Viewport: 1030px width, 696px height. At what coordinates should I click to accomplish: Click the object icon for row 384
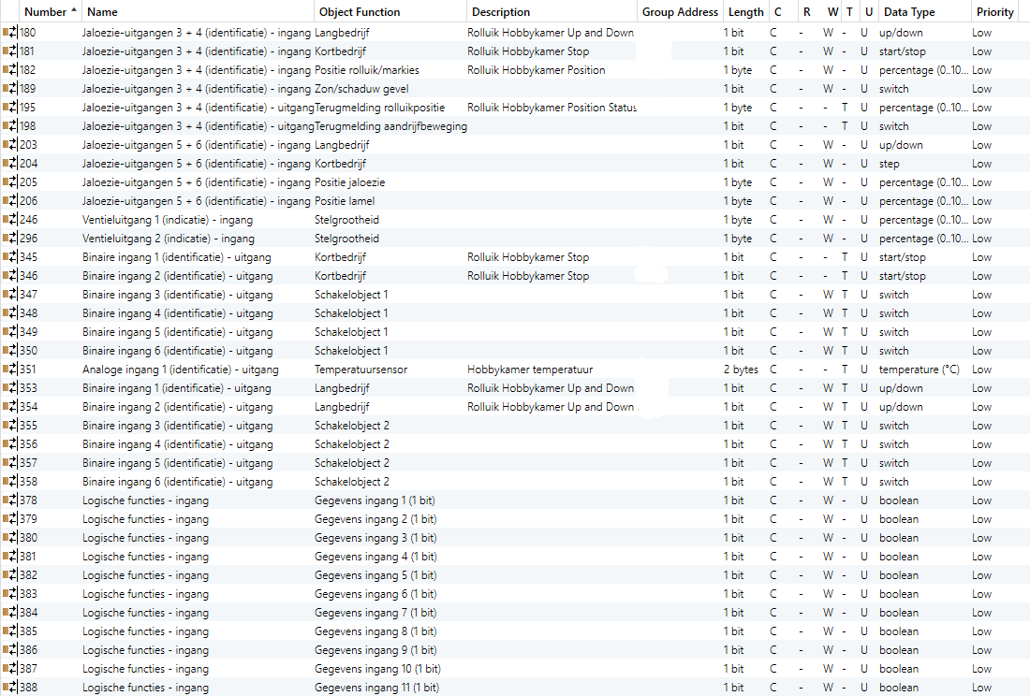tap(10, 612)
